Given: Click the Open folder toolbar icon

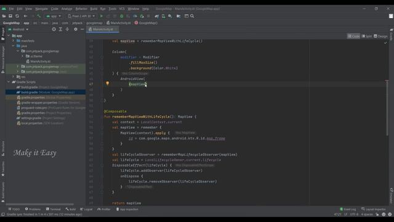Looking at the screenshot, I should (4, 16).
